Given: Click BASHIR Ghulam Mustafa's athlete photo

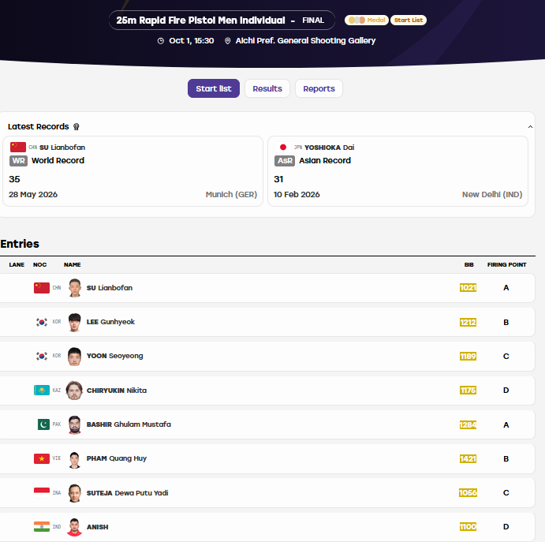Looking at the screenshot, I should tap(74, 424).
